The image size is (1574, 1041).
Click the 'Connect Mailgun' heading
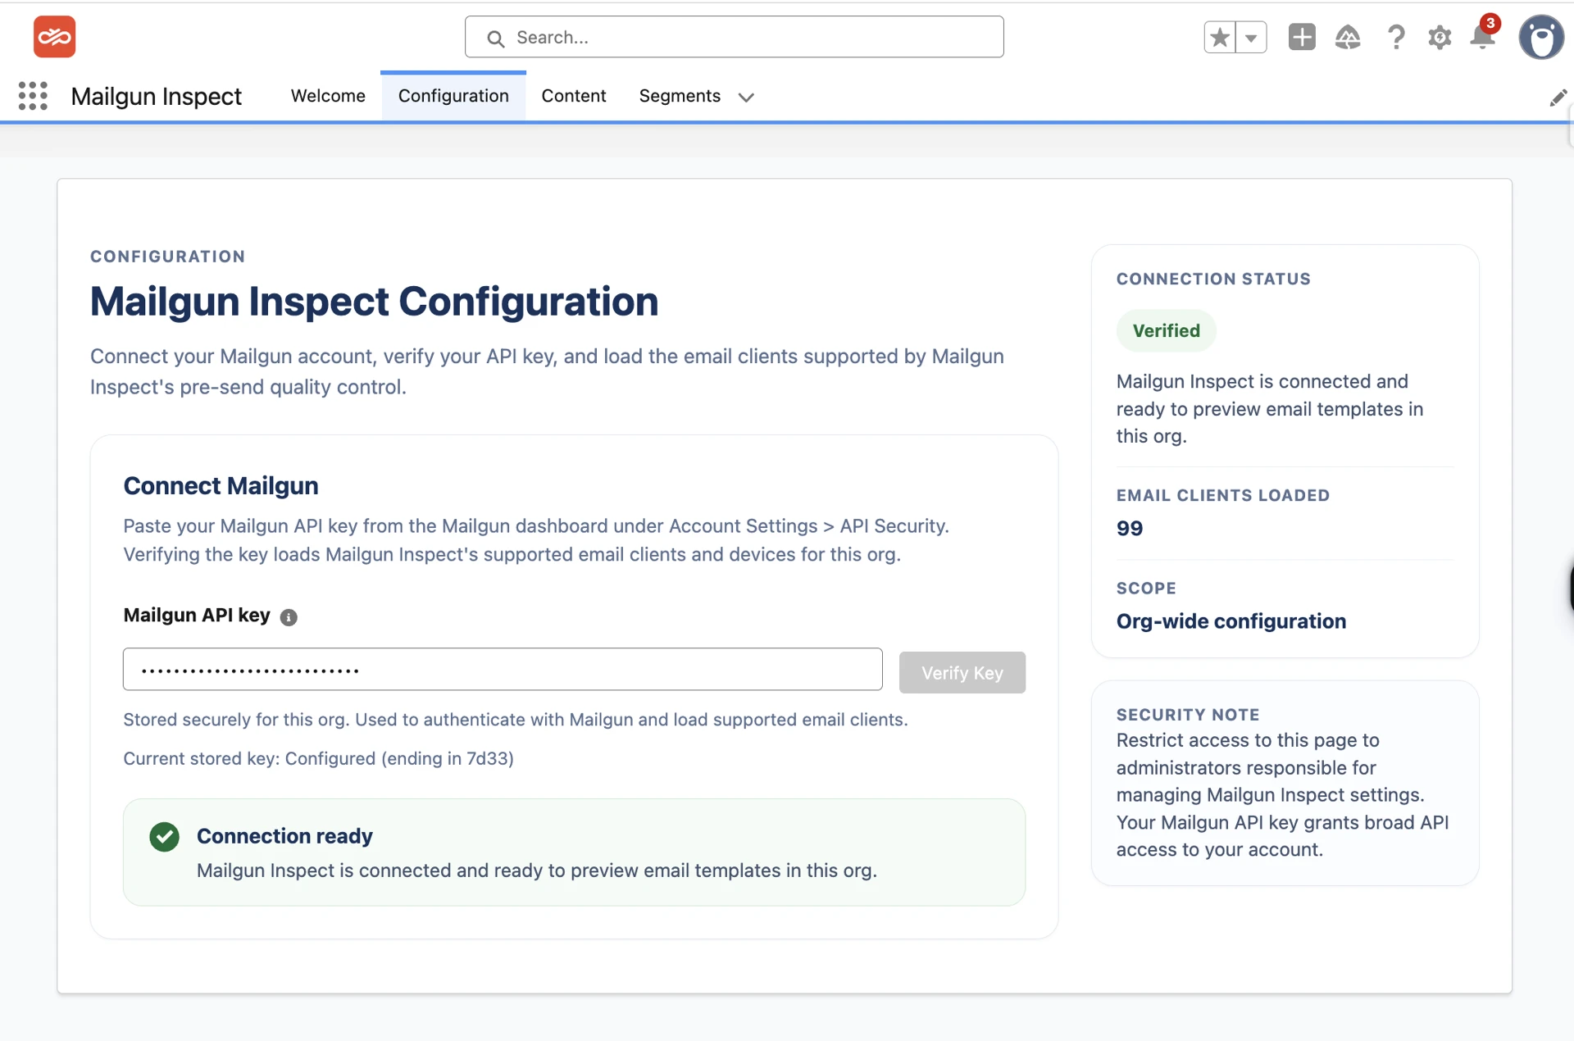[x=221, y=486]
